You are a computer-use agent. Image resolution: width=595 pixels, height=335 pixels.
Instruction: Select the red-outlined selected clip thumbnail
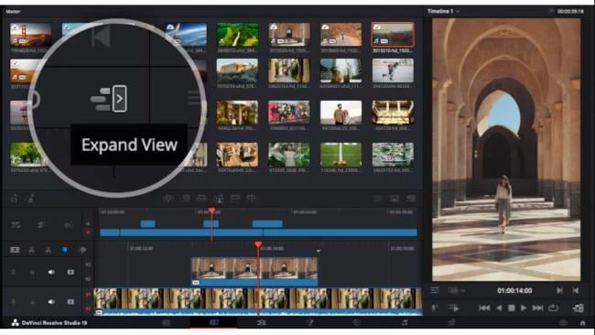393,34
